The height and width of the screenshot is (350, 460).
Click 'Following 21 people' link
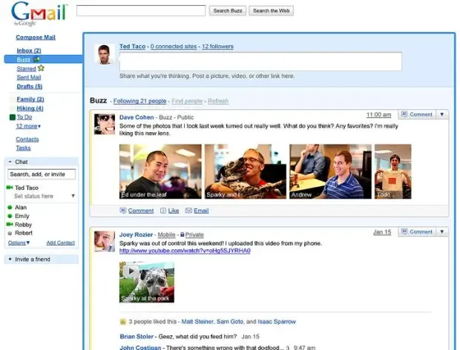click(139, 101)
